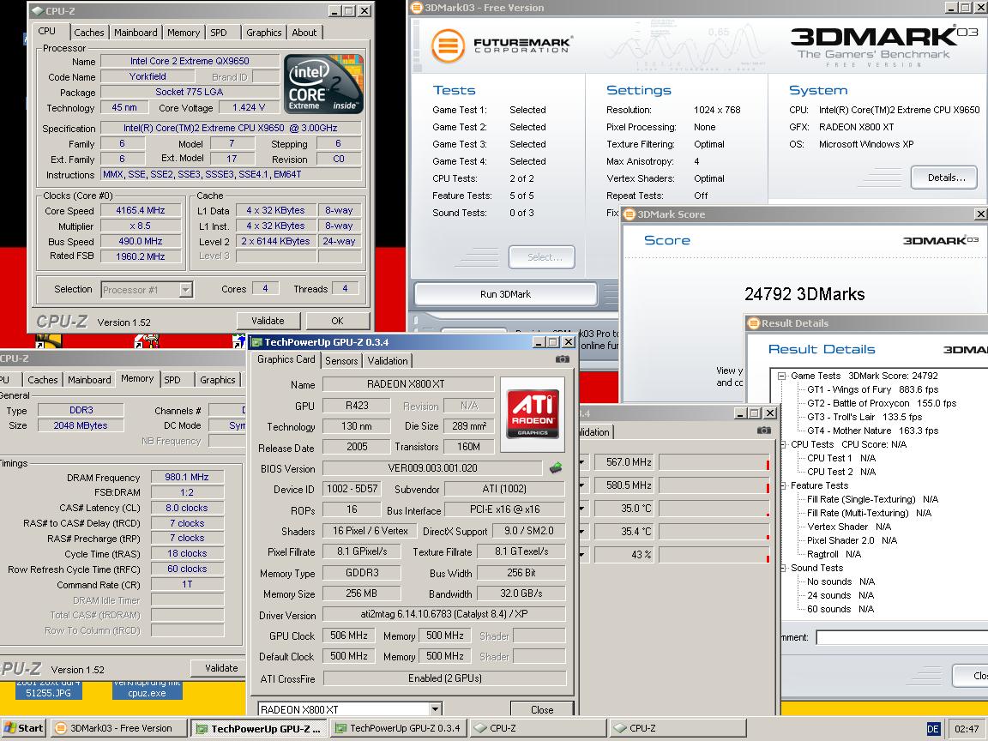This screenshot has height=741, width=988.
Task: Select GT2 - Battle of Proxycon result row
Action: click(882, 403)
